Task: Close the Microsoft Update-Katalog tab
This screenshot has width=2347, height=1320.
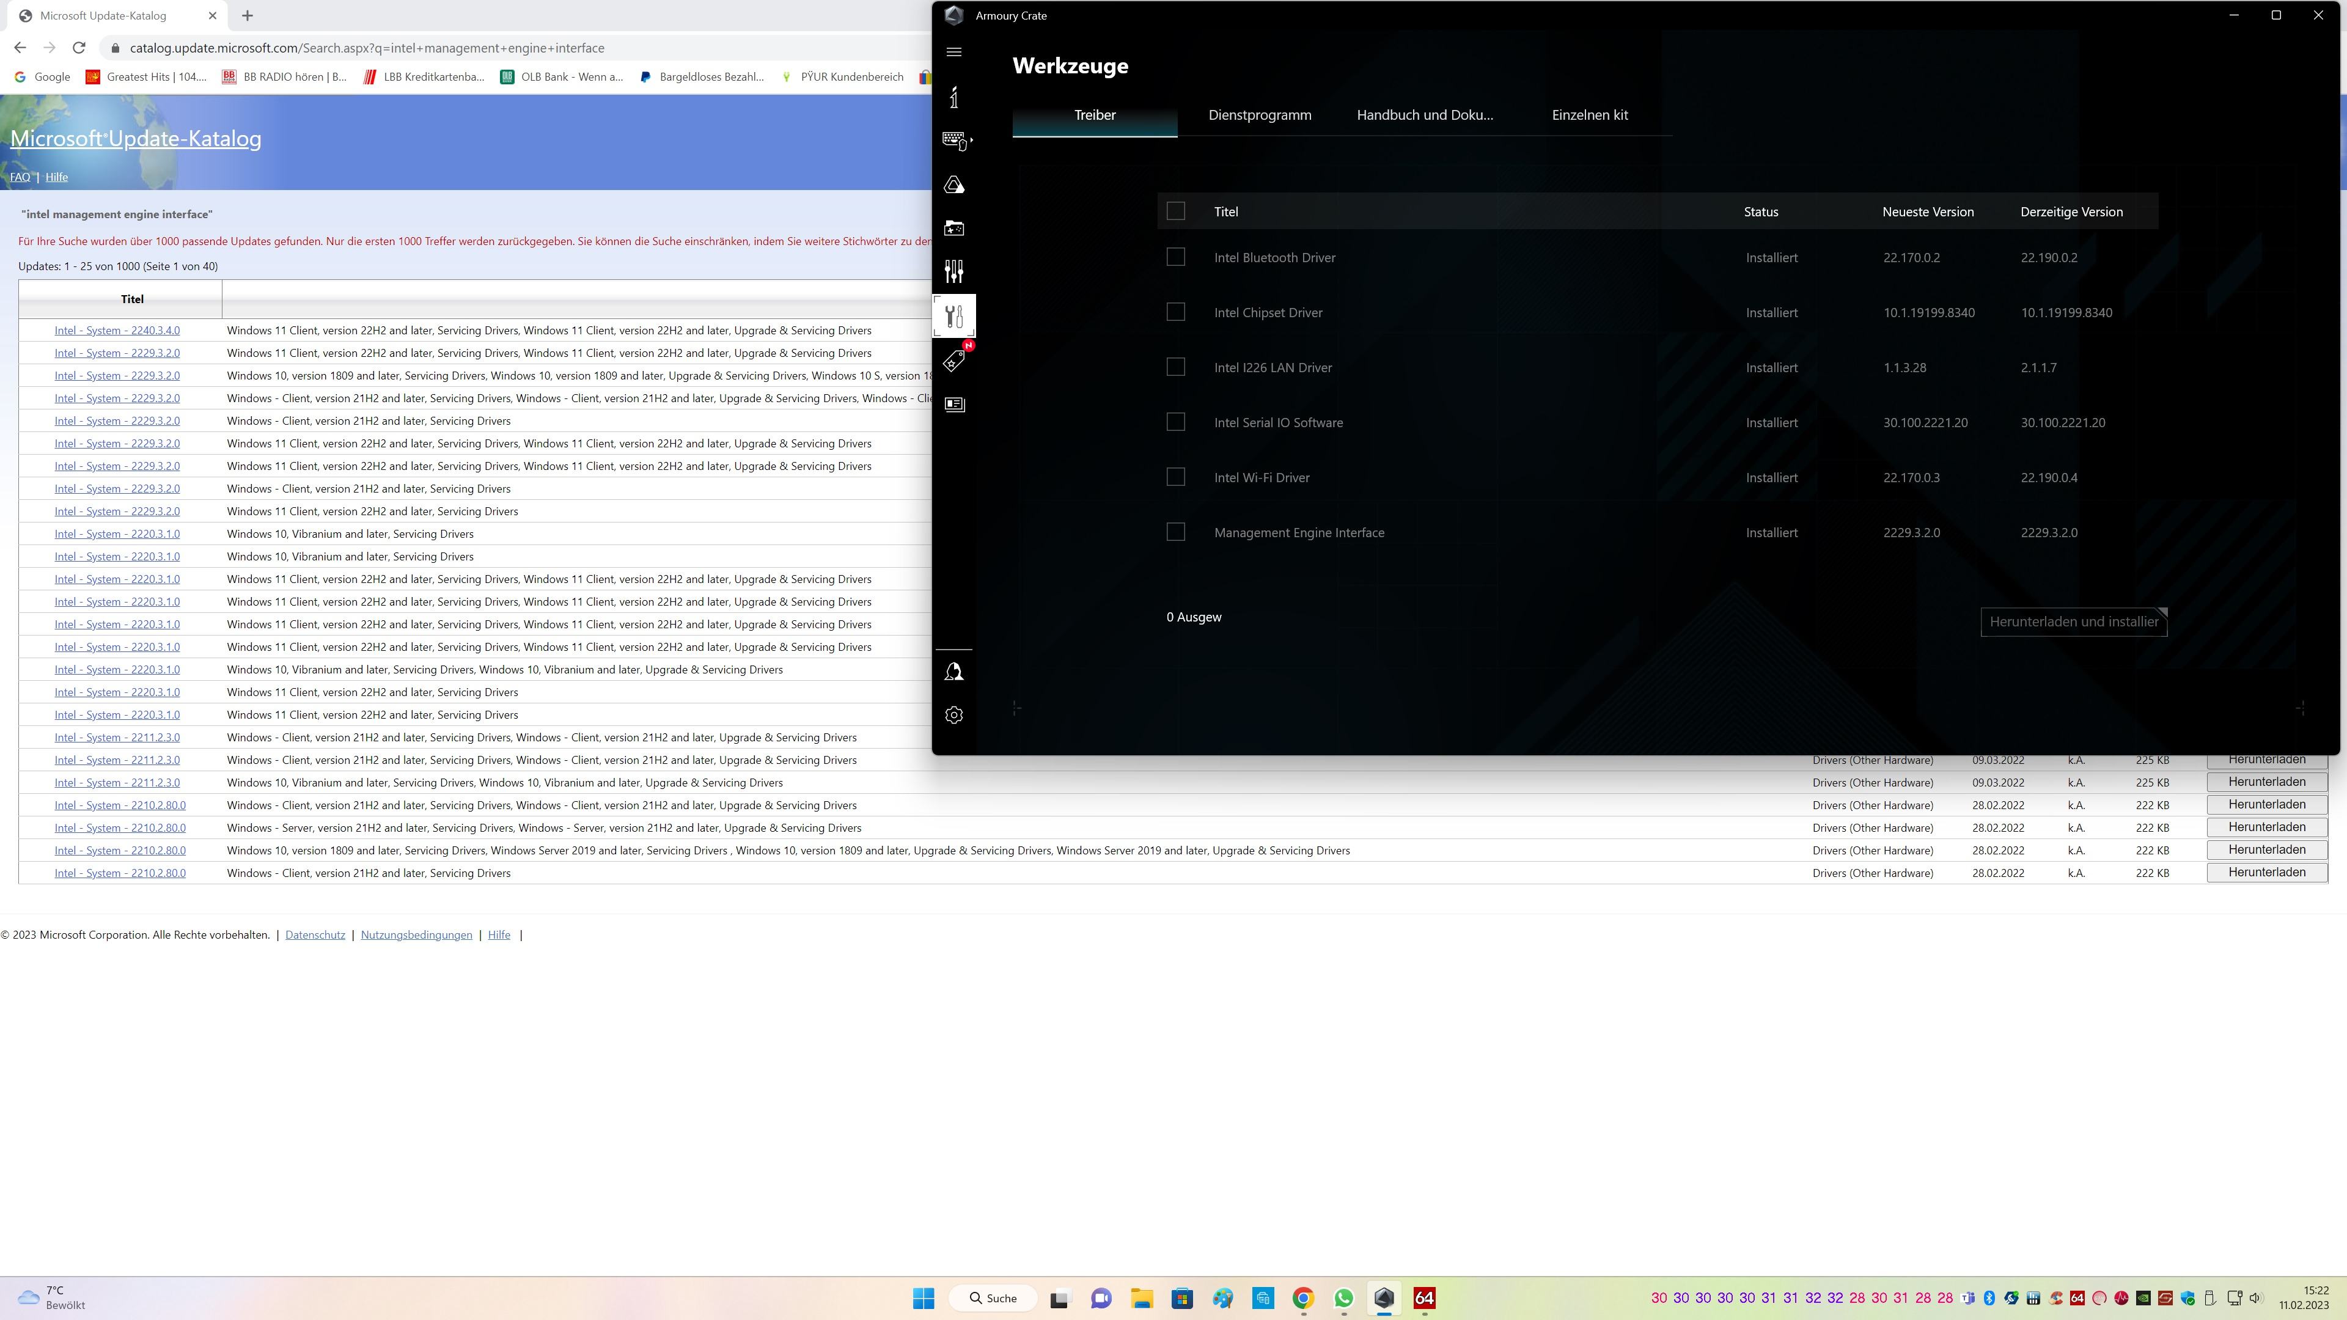Action: click(212, 15)
